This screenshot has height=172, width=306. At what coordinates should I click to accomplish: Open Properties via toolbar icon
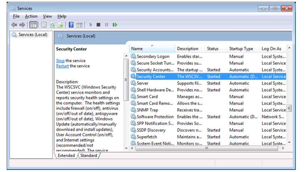[44, 25]
